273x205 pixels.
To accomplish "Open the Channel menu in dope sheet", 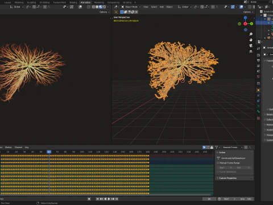I will click(x=18, y=147).
